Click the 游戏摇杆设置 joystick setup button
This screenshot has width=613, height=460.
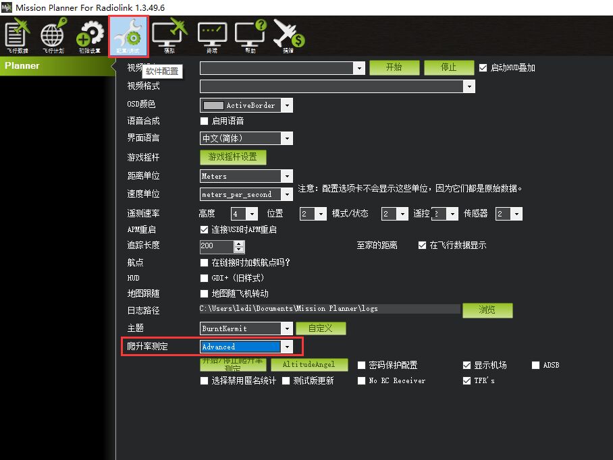point(233,157)
